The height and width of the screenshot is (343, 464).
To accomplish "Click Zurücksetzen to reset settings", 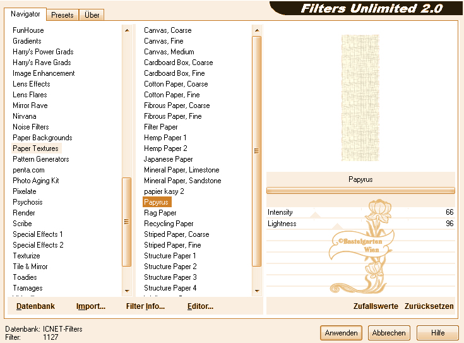I will coord(429,306).
